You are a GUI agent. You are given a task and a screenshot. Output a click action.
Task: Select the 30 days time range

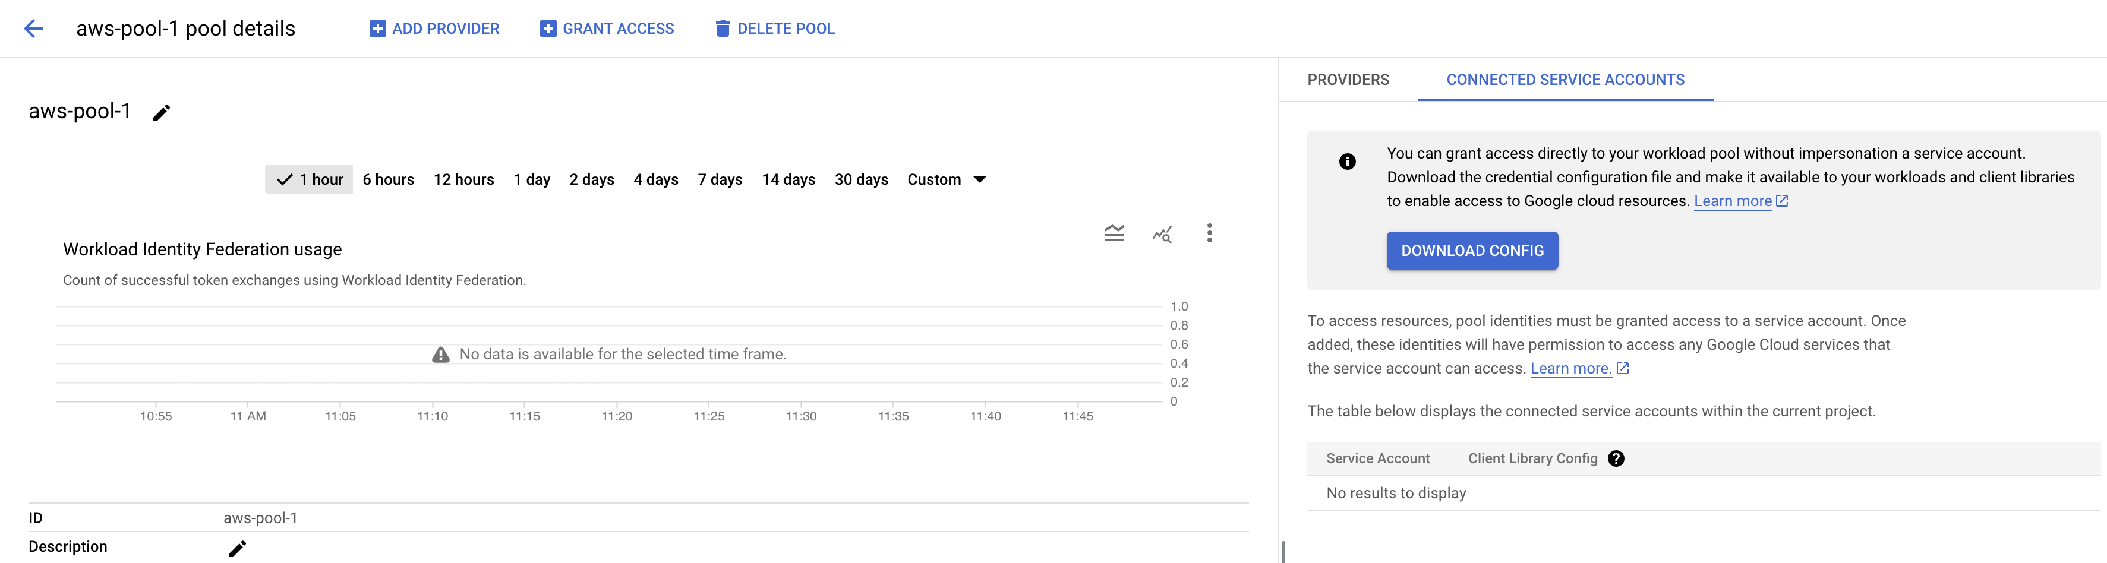[860, 180]
